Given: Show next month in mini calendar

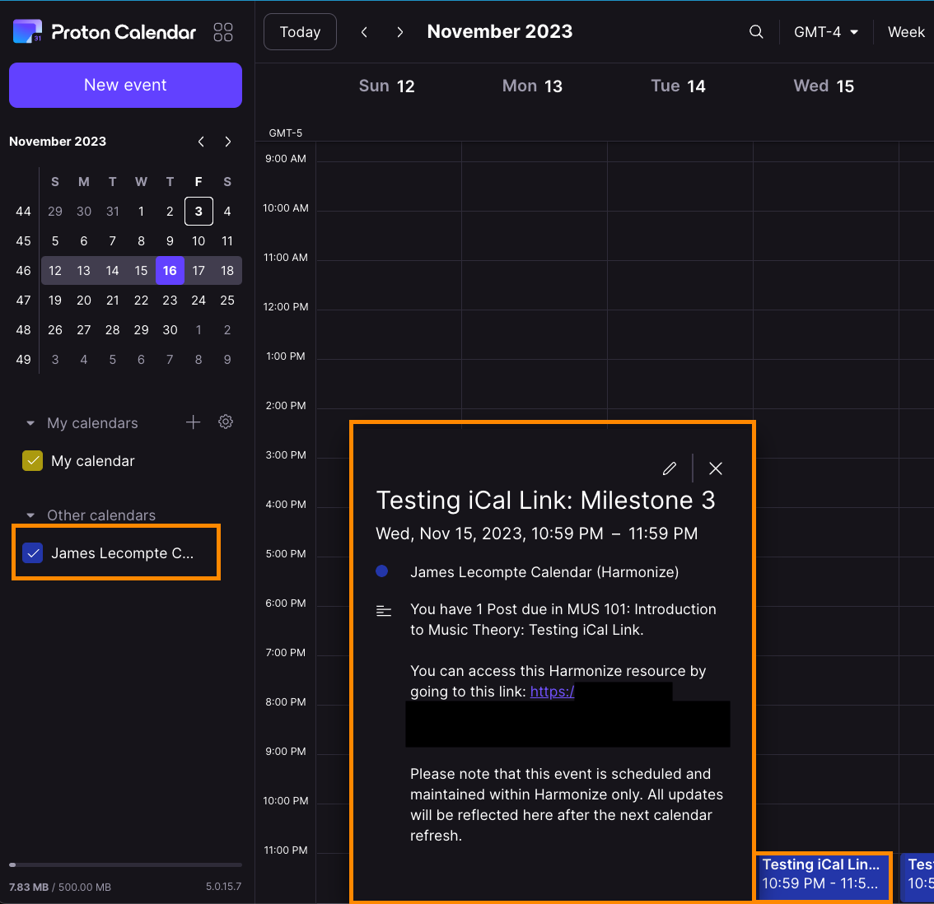Looking at the screenshot, I should [x=228, y=142].
